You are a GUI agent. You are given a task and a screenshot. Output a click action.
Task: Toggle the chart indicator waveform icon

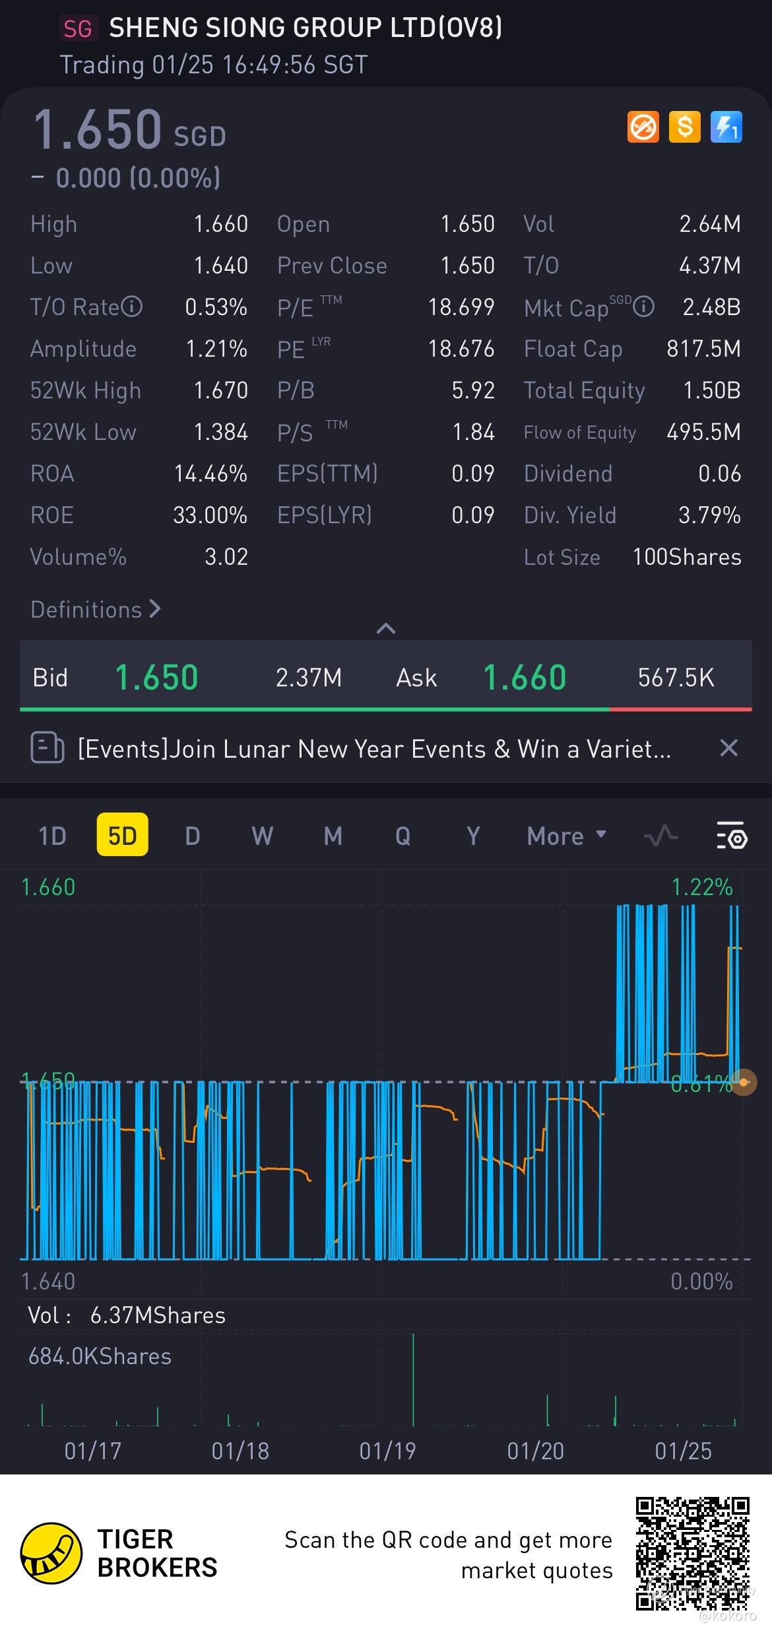tap(660, 836)
